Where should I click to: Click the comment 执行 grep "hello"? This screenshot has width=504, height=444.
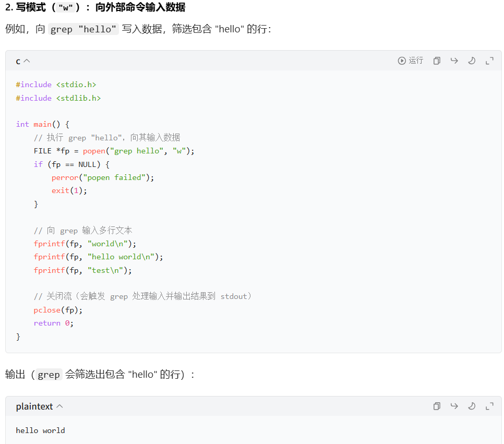pyautogui.click(x=107, y=138)
